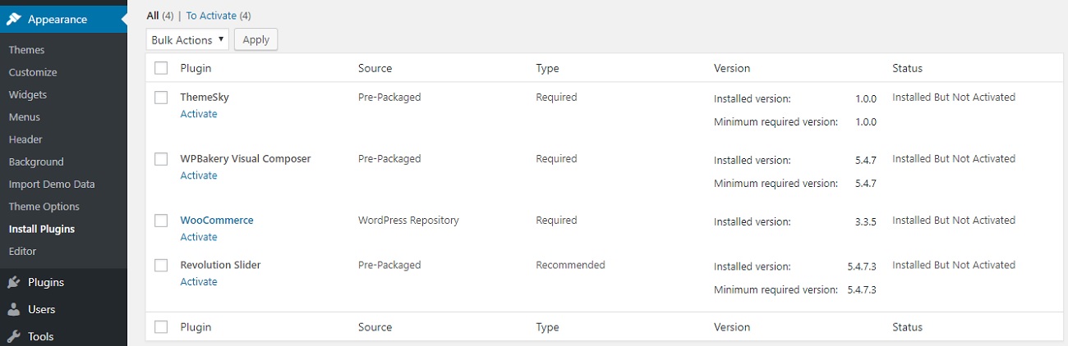Open the Bulk Actions dropdown
This screenshot has height=346, width=1068.
(x=188, y=39)
